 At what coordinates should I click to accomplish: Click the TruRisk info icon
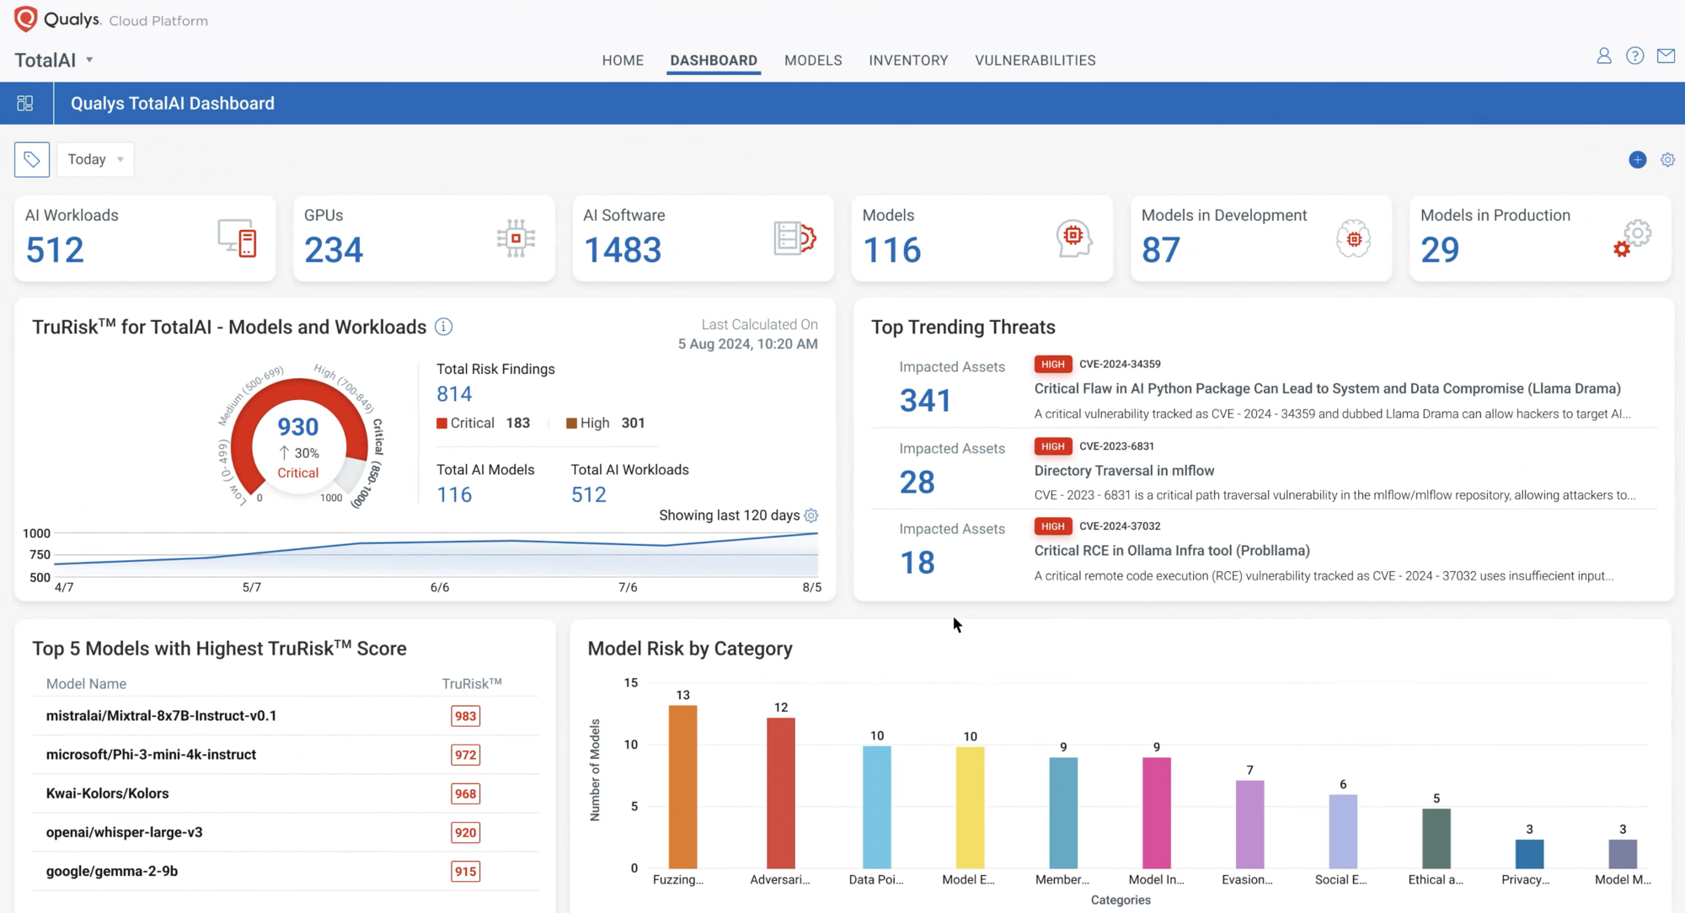point(443,327)
